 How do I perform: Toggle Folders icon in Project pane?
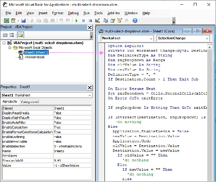click(20, 35)
